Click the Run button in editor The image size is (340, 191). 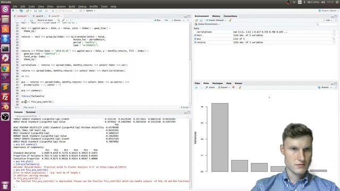[x=157, y=20]
